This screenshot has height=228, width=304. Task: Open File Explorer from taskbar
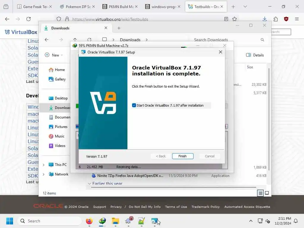pos(115,221)
